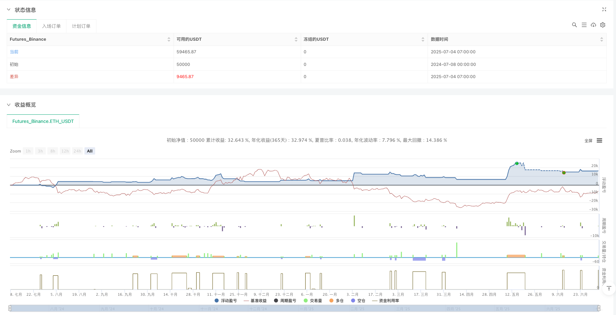616x315 pixels.
Task: Switch to the 入场订单 tab
Action: (x=51, y=26)
